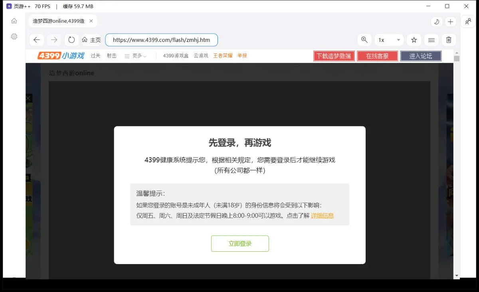
Task: Click the 先登录，再游戏 dialog title
Action: pos(240,142)
